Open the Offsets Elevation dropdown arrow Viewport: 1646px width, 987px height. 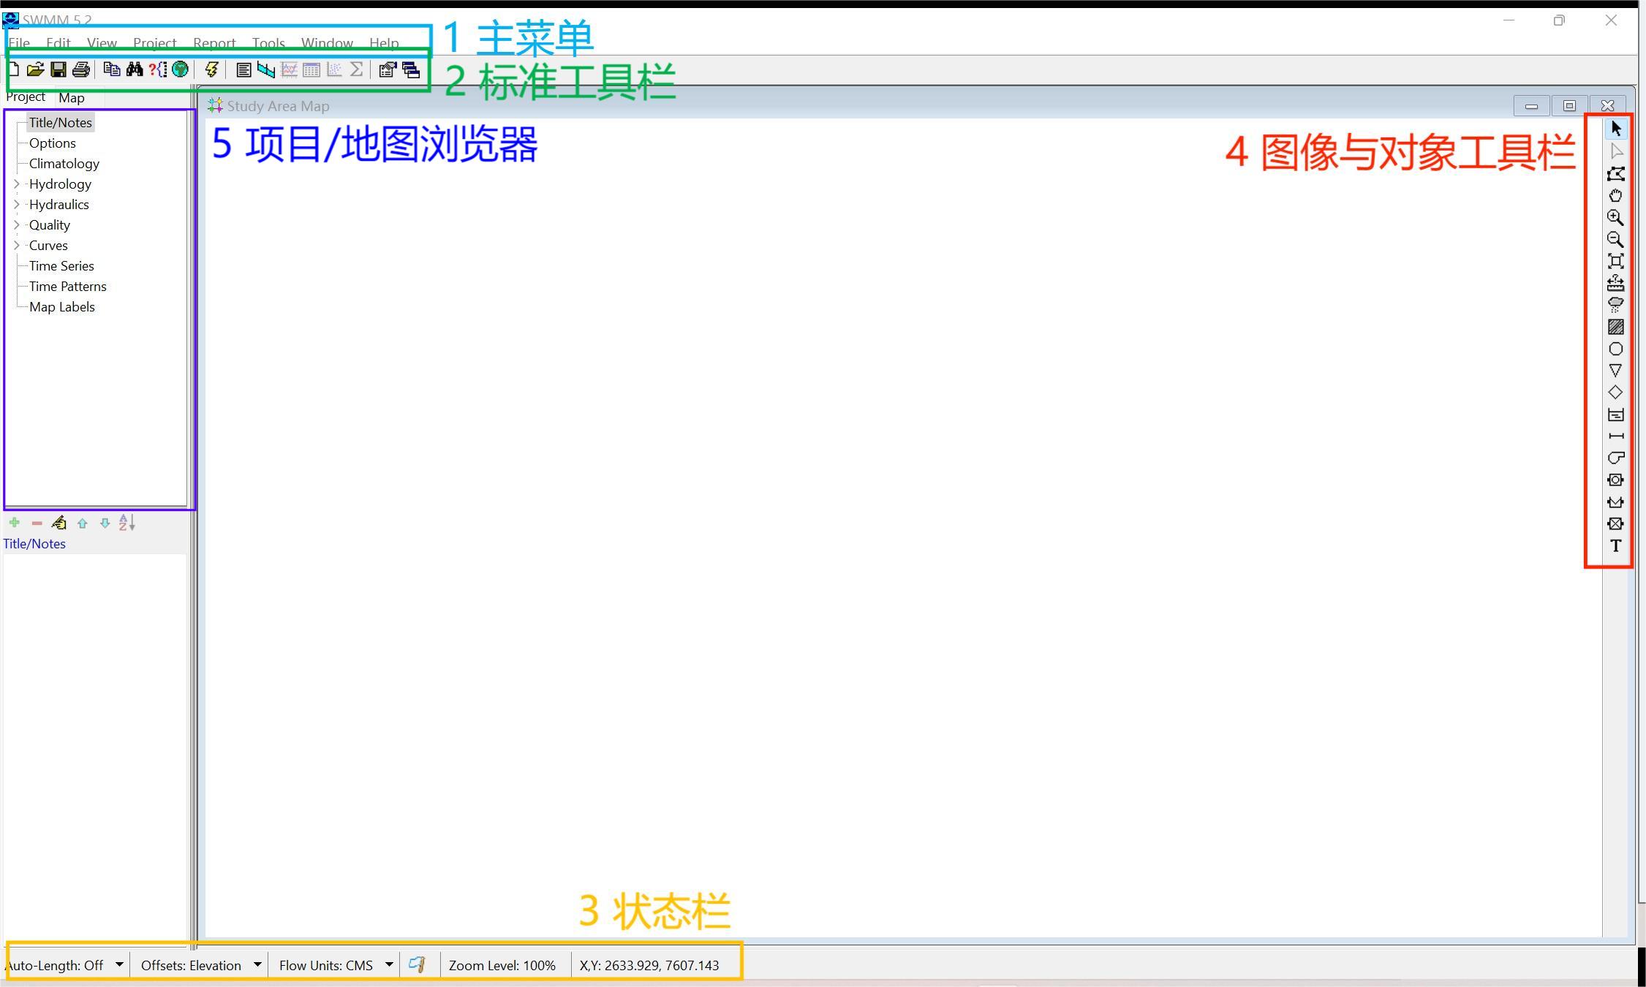[x=257, y=965]
